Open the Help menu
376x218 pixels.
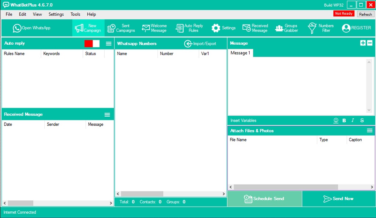pyautogui.click(x=91, y=14)
